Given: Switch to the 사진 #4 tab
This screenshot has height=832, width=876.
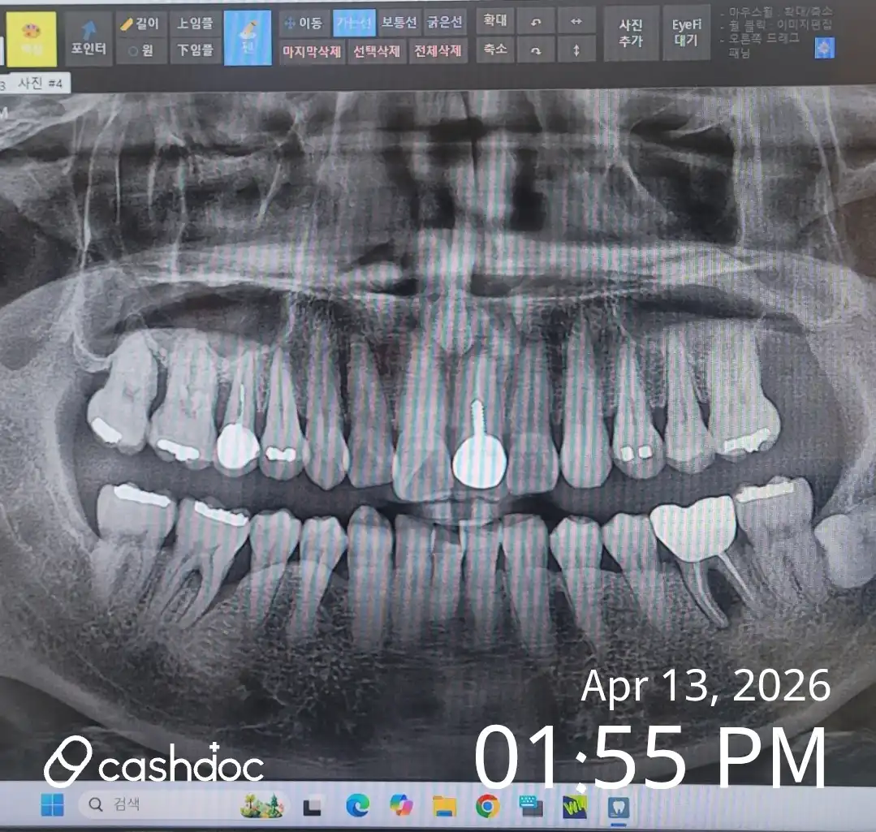Looking at the screenshot, I should [43, 84].
